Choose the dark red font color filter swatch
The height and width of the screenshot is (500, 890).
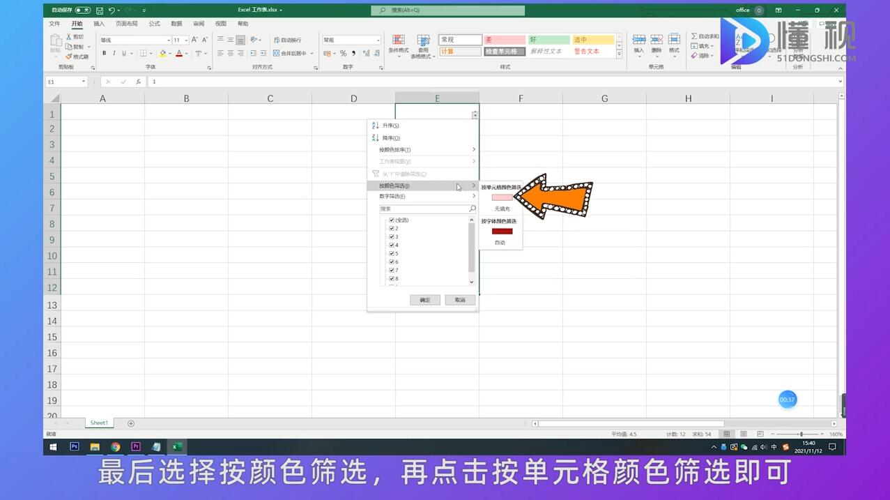click(x=502, y=232)
